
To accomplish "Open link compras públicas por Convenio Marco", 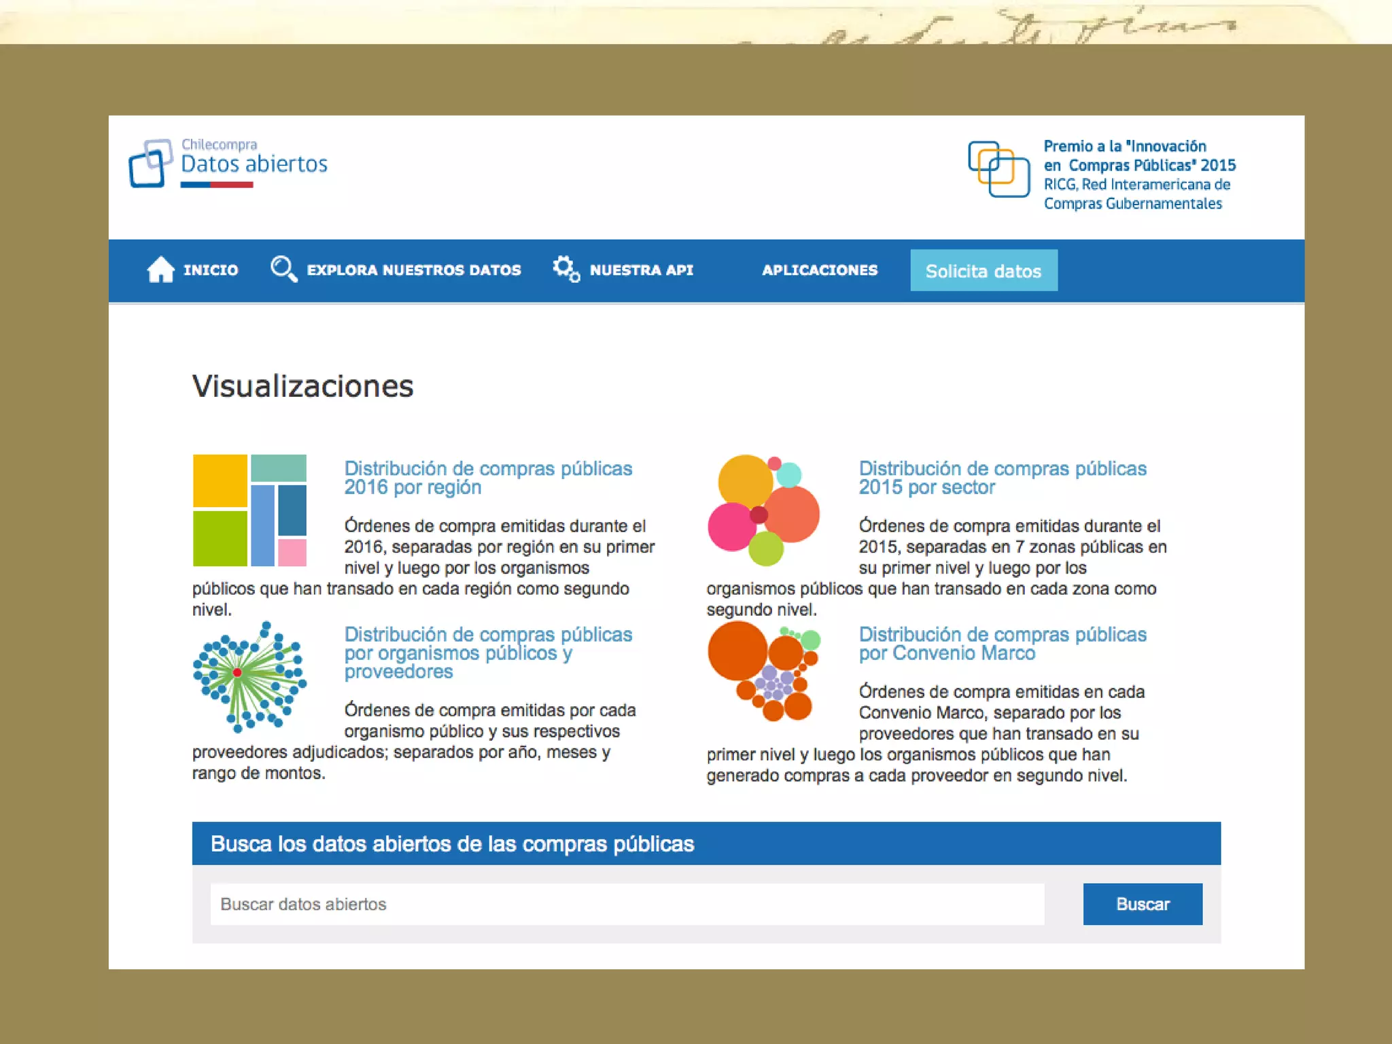I will click(1002, 644).
